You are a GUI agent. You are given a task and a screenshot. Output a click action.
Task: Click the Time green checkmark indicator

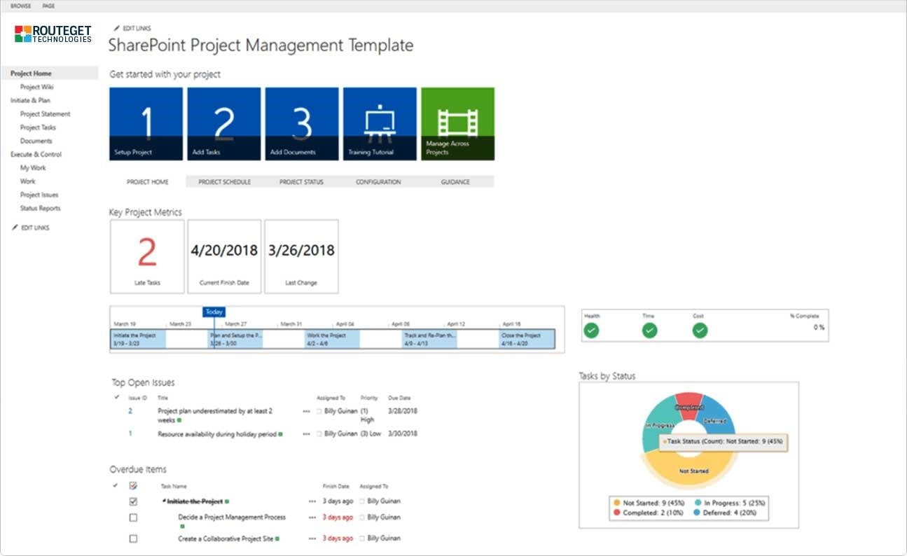650,331
